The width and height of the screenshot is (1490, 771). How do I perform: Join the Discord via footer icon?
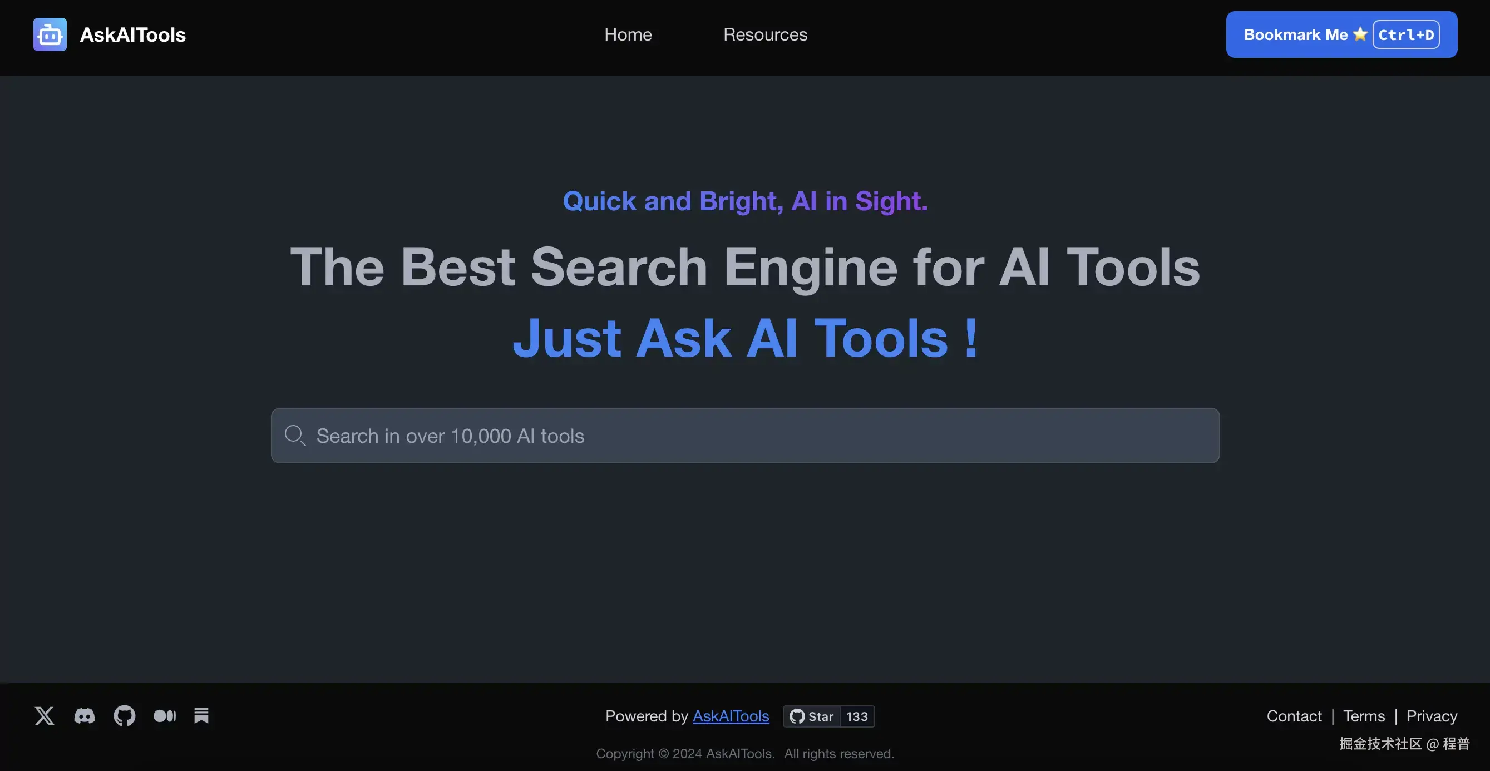[85, 715]
